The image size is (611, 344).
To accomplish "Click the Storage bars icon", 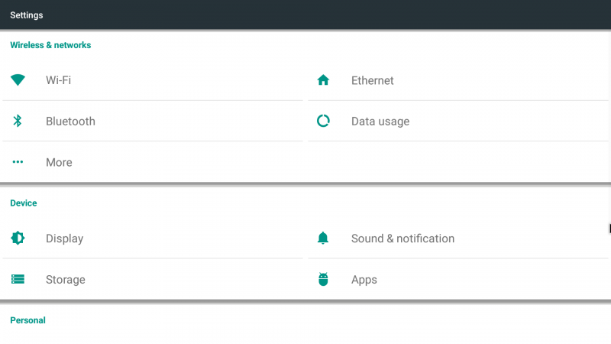I will pos(18,280).
